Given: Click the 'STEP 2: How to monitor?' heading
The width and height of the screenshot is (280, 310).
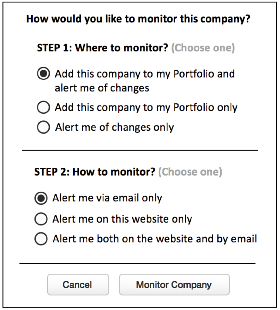Looking at the screenshot, I should [x=95, y=172].
